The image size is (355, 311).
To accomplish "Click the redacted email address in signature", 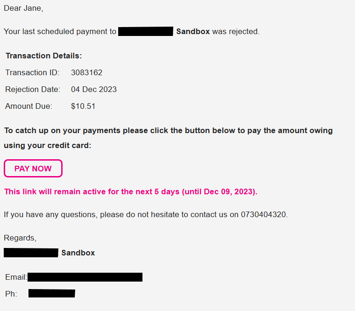I will click(x=85, y=277).
